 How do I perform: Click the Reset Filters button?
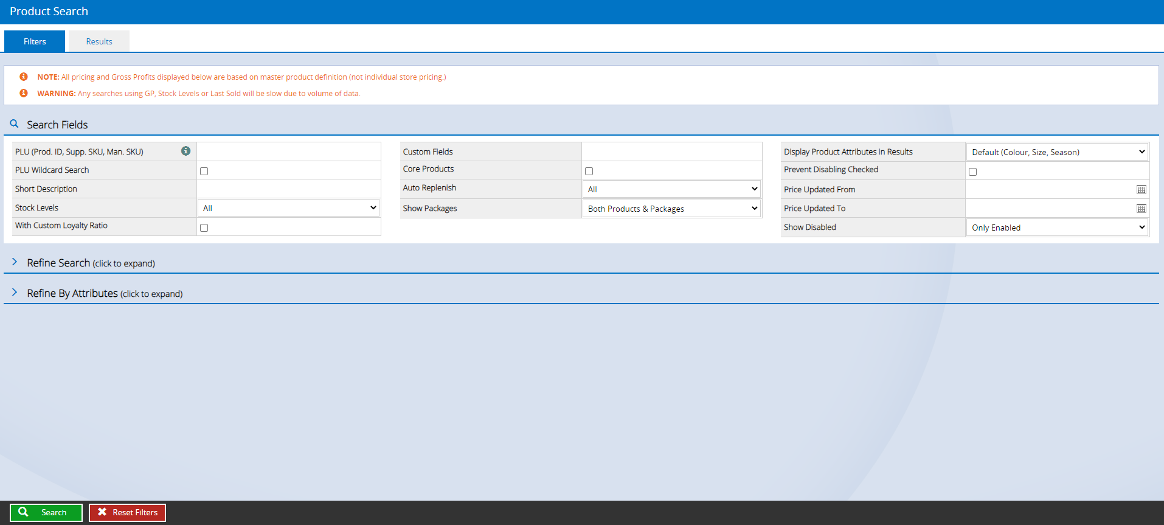127,512
